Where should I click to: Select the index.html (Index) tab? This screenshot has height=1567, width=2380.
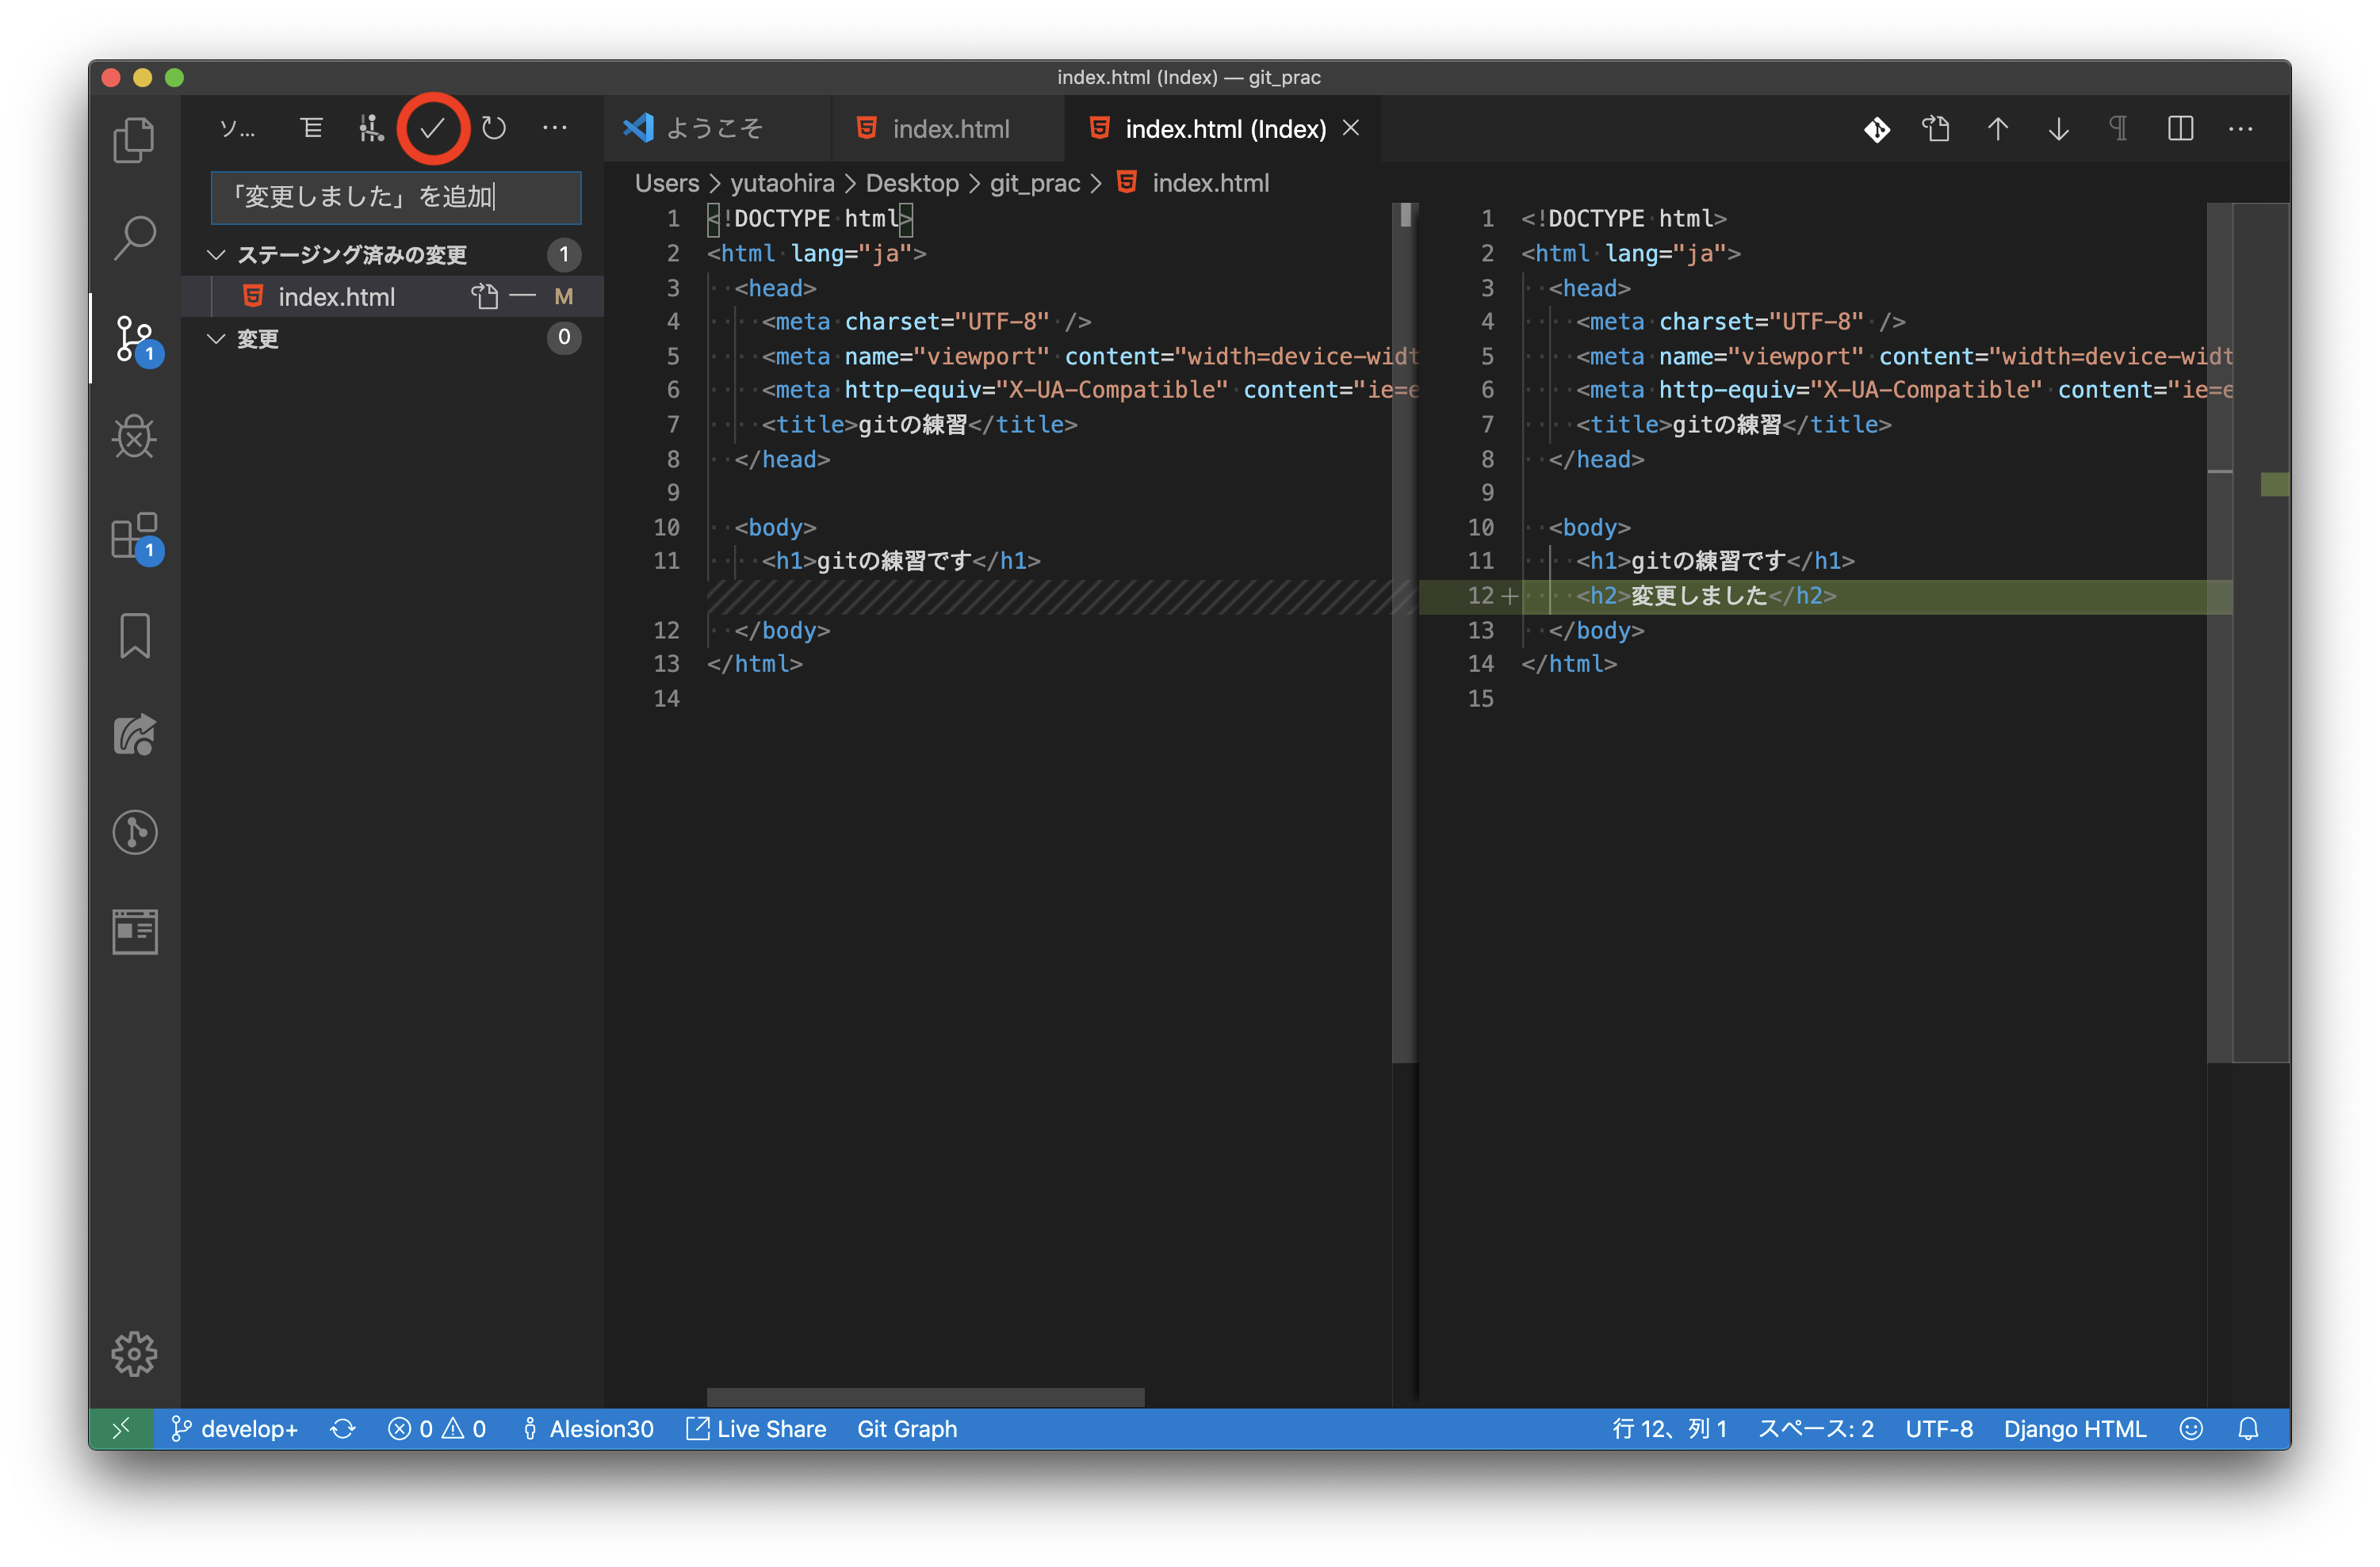coord(1224,129)
